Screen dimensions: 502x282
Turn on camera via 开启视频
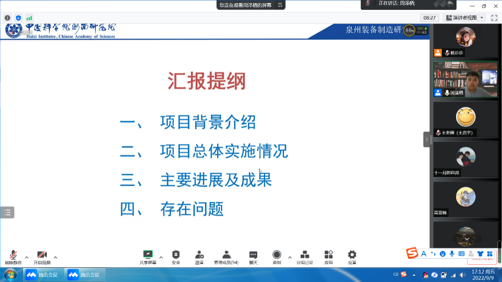tap(42, 257)
